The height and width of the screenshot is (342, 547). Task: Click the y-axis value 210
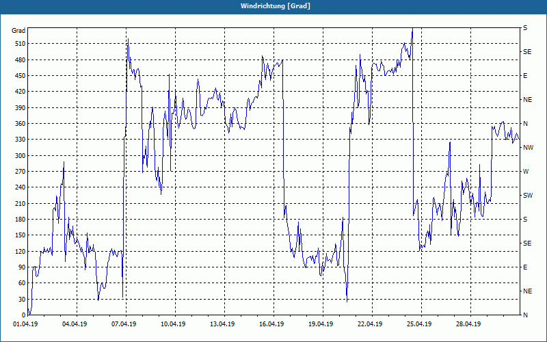(x=21, y=203)
